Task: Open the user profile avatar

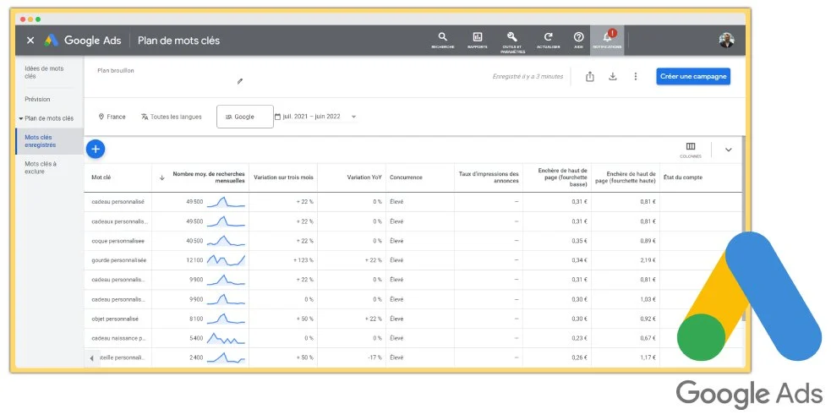Action: 726,41
